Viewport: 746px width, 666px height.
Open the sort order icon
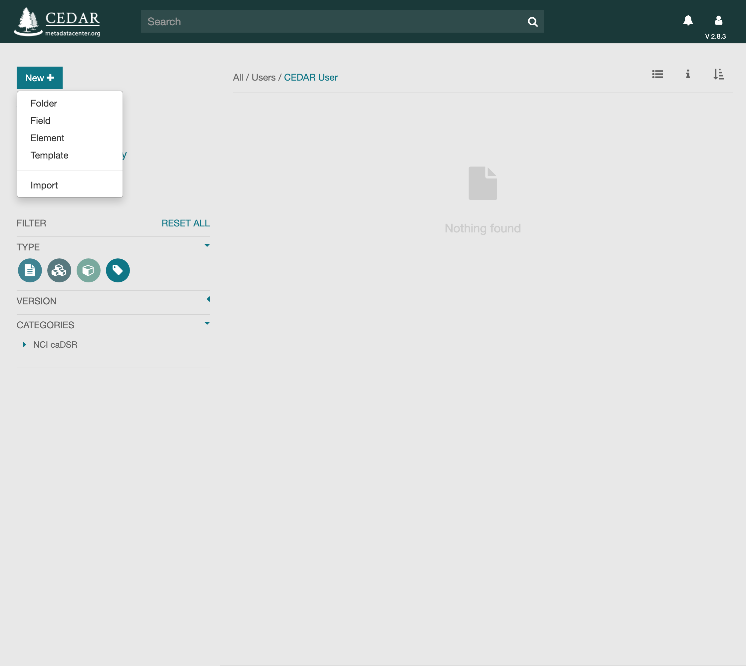coord(718,74)
